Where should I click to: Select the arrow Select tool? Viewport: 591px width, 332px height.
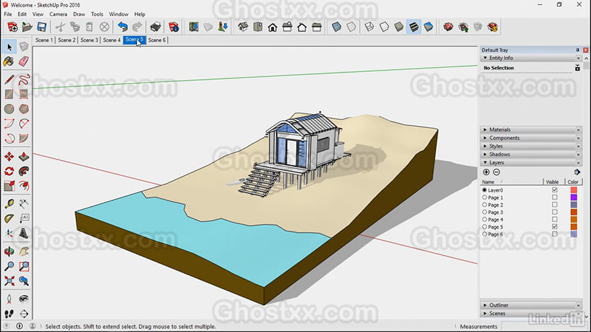pyautogui.click(x=9, y=47)
